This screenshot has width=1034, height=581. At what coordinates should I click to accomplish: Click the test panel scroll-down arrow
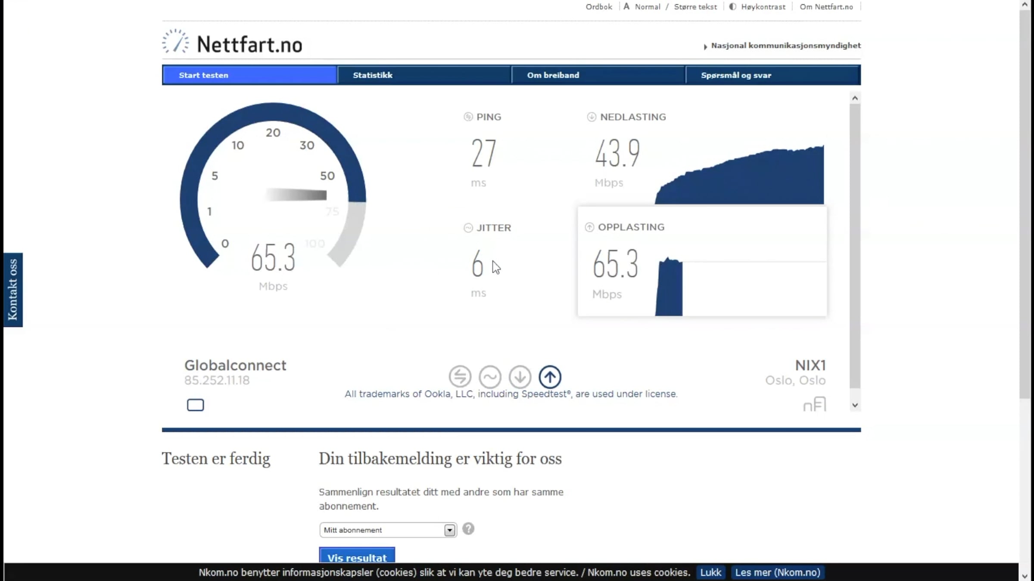pos(855,405)
